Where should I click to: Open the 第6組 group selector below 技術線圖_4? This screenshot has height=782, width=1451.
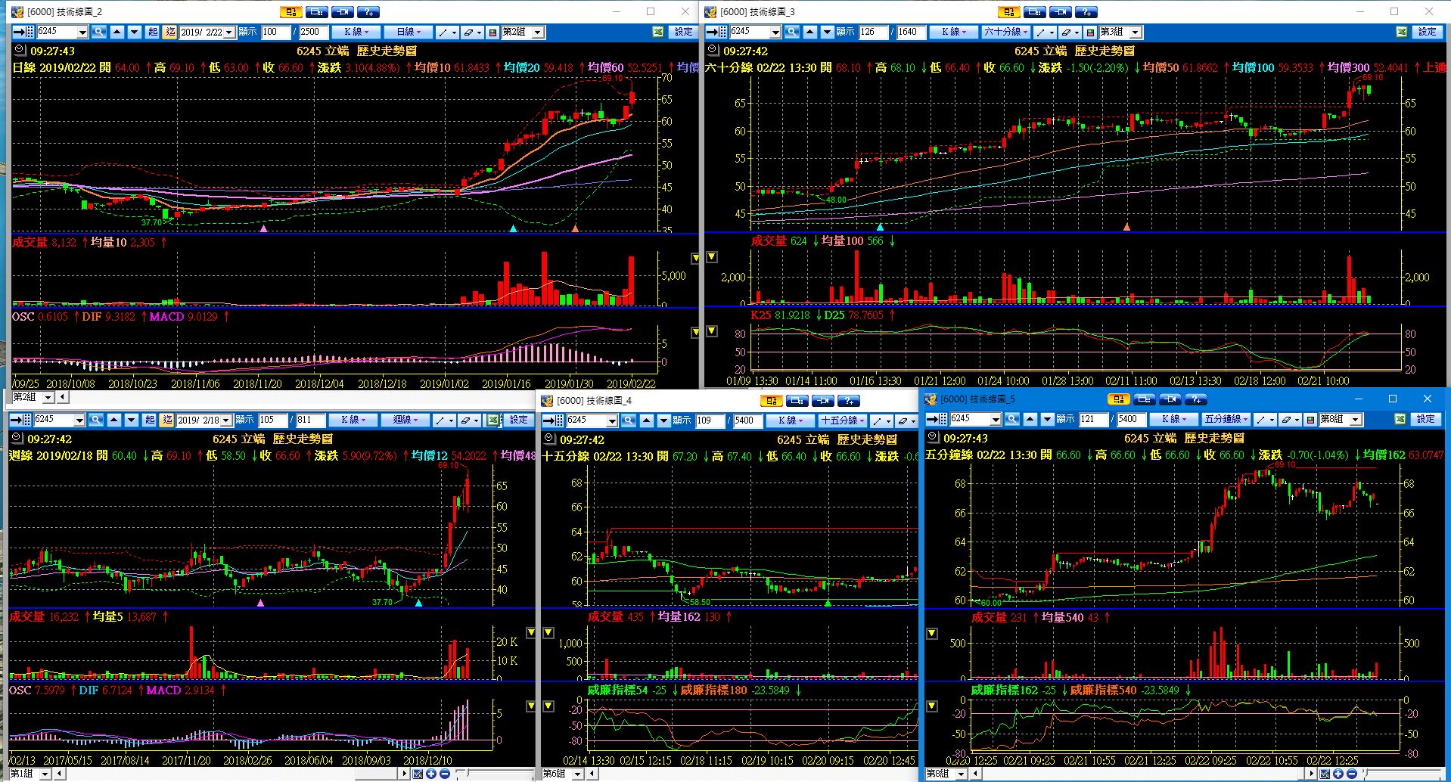[563, 774]
